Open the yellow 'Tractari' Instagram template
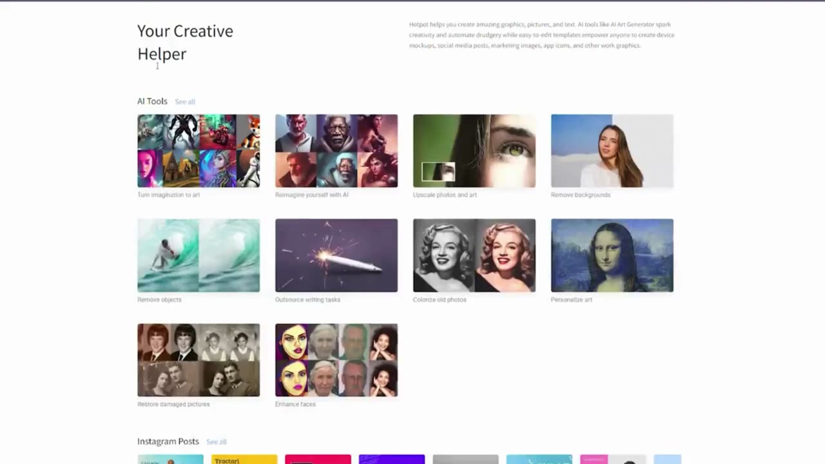825x464 pixels. (x=244, y=459)
